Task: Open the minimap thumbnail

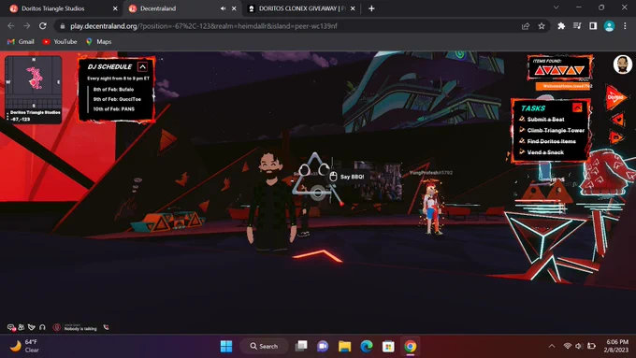Action: point(34,82)
